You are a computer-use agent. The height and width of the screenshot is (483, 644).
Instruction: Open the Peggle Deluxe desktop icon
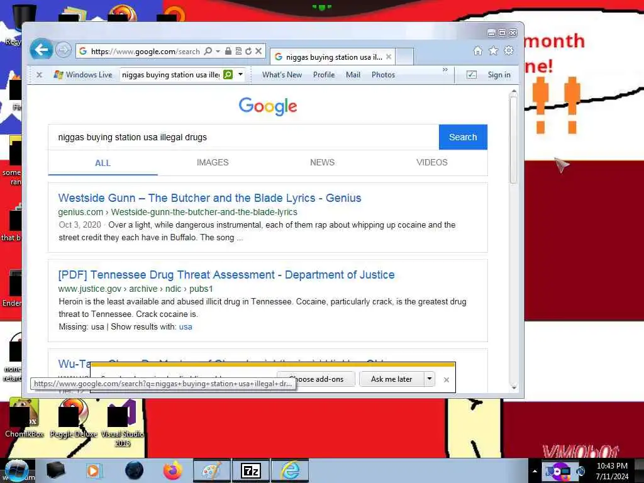pos(74,418)
